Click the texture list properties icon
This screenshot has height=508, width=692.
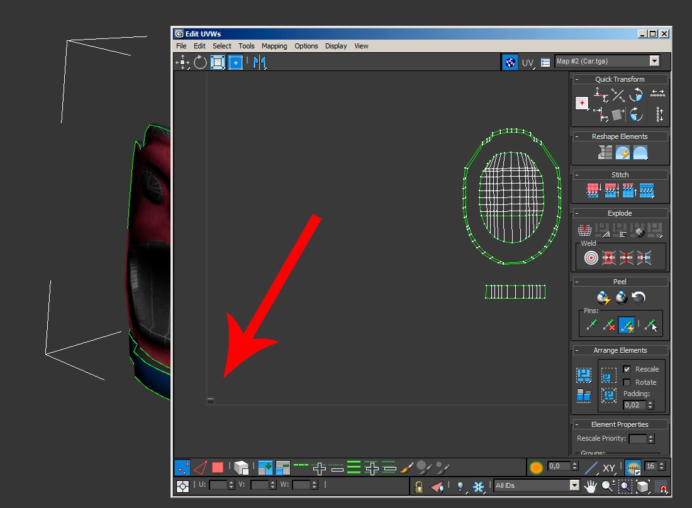click(545, 63)
